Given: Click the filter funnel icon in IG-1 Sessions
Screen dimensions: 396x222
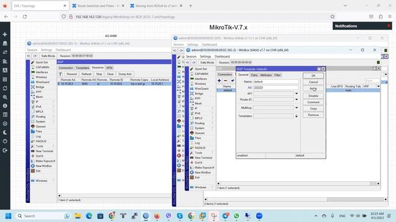Looking at the screenshot, I should [x=61, y=74].
